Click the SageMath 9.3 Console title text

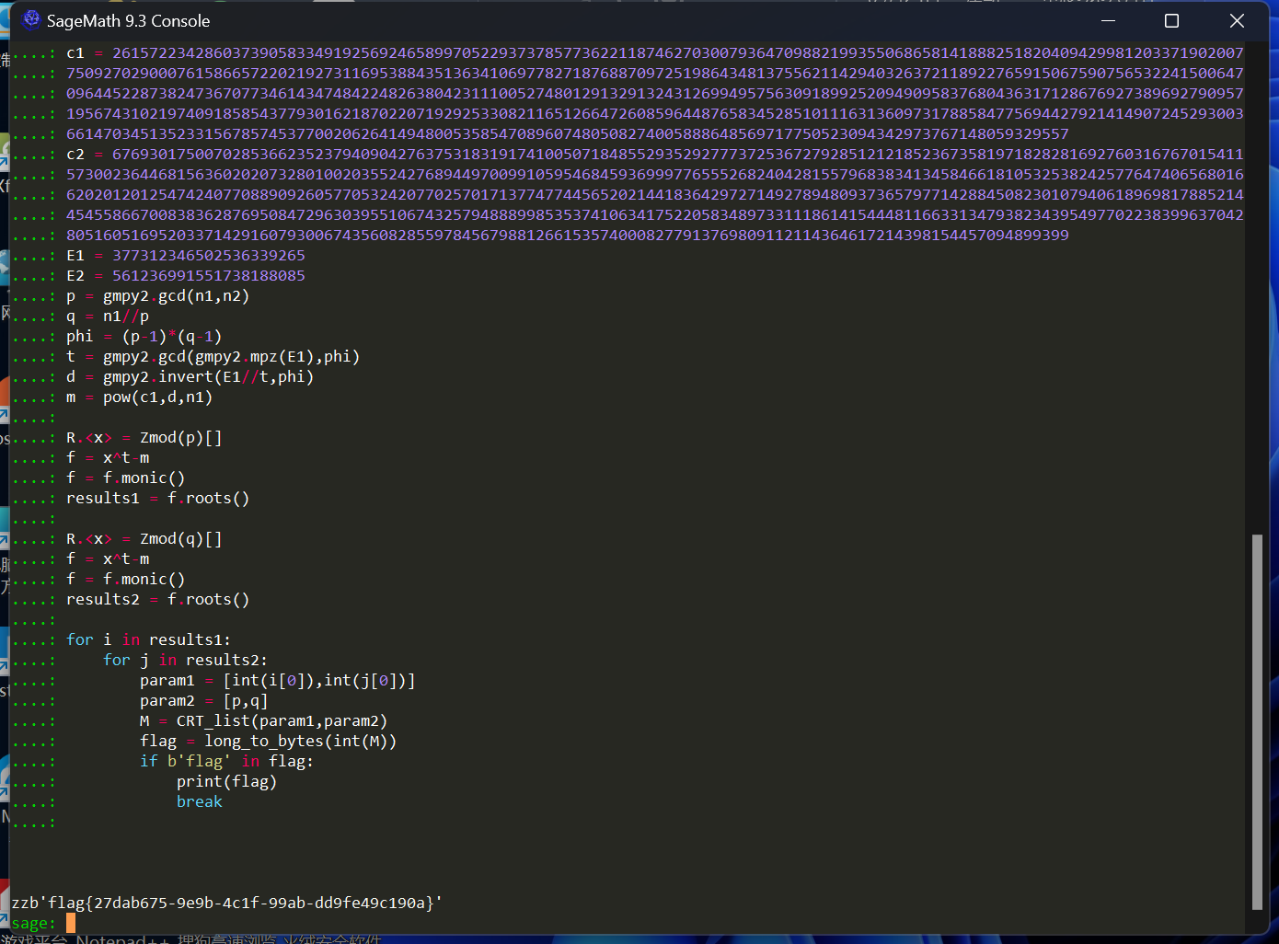(x=128, y=21)
